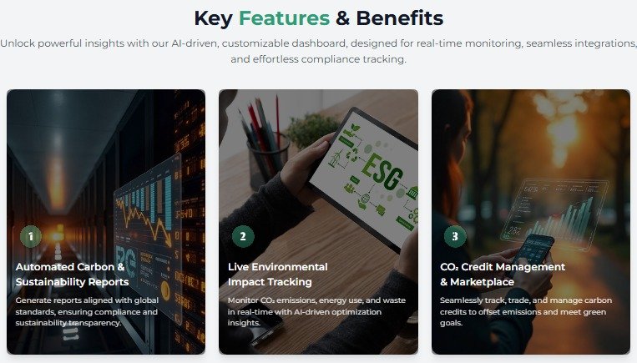Click the Monitor CO₂ emissions description text
Screen dimensions: 637x363
click(316, 311)
